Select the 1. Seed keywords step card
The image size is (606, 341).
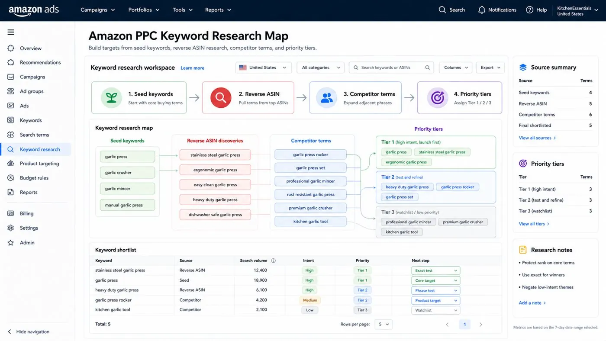pyautogui.click(x=139, y=98)
